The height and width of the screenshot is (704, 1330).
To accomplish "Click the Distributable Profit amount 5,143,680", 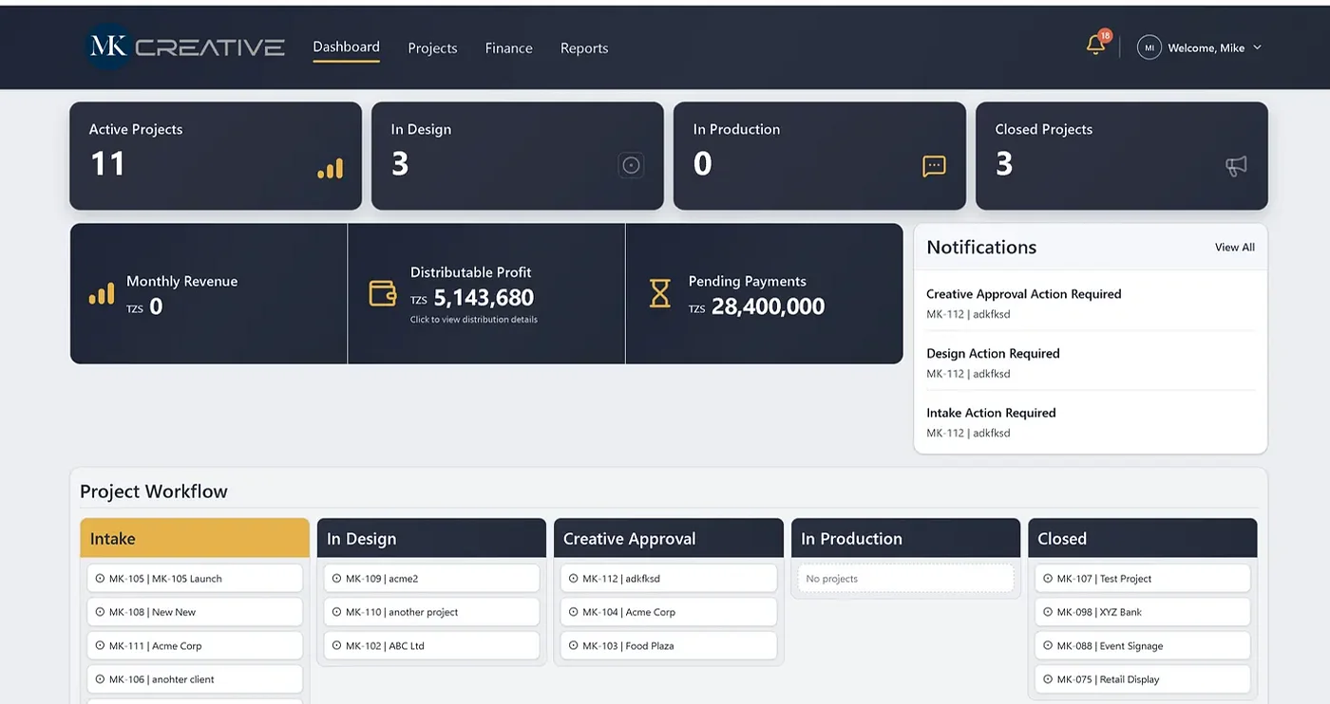I will (484, 298).
